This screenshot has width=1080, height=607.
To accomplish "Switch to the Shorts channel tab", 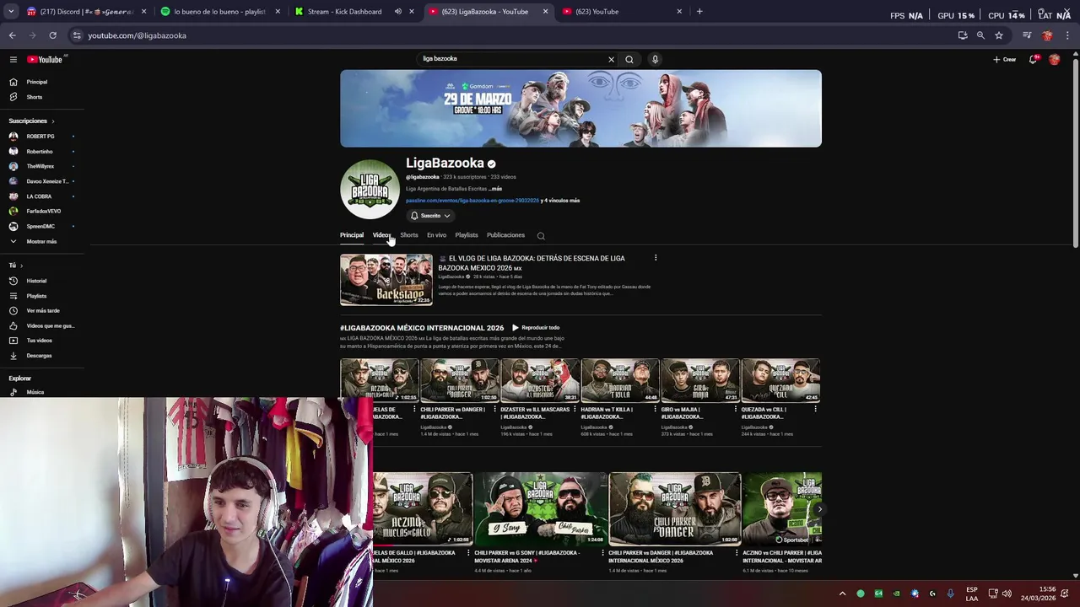I will [409, 235].
